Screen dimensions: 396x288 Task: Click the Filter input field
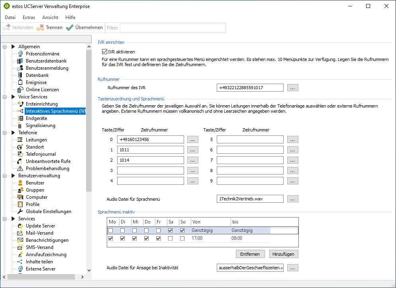[x=173, y=28]
